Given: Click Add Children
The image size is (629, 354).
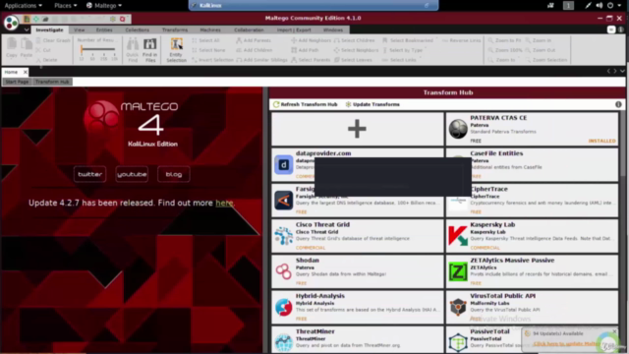Looking at the screenshot, I should tap(255, 50).
